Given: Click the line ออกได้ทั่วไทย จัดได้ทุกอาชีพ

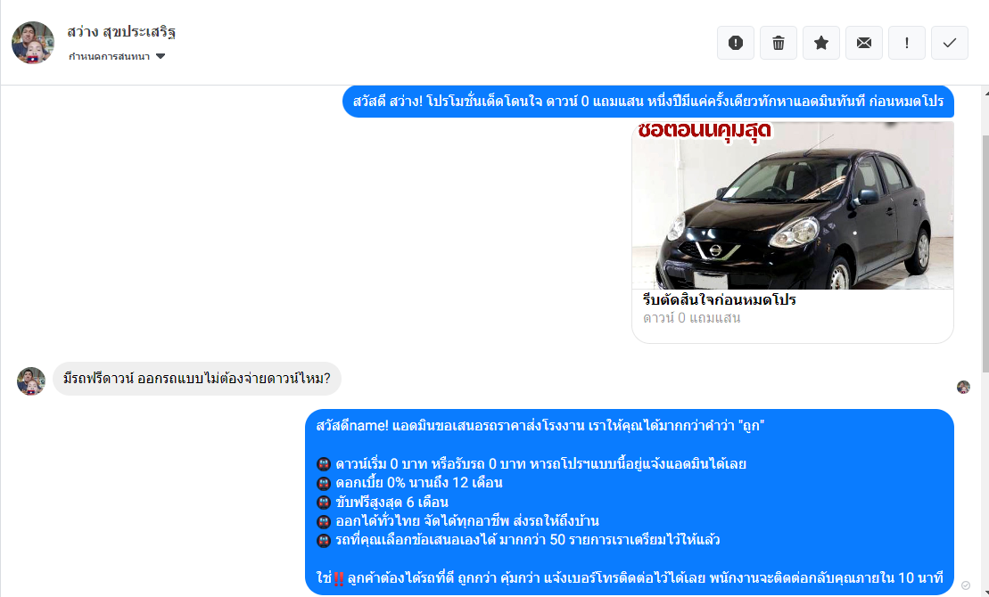Looking at the screenshot, I should (x=457, y=521).
